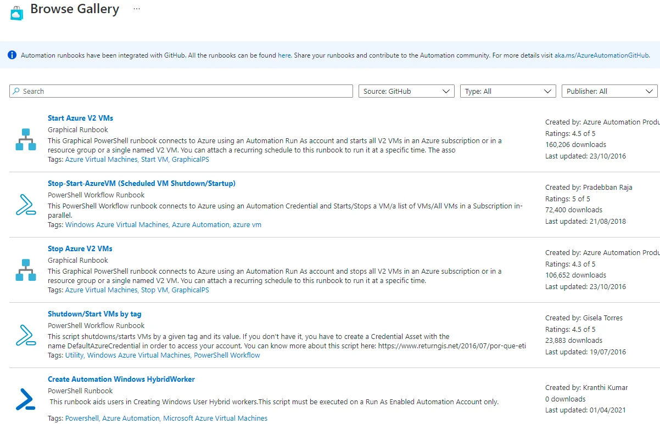660x424 pixels.
Task: Select the Stop Azure V2 VMs title
Action: 80,248
